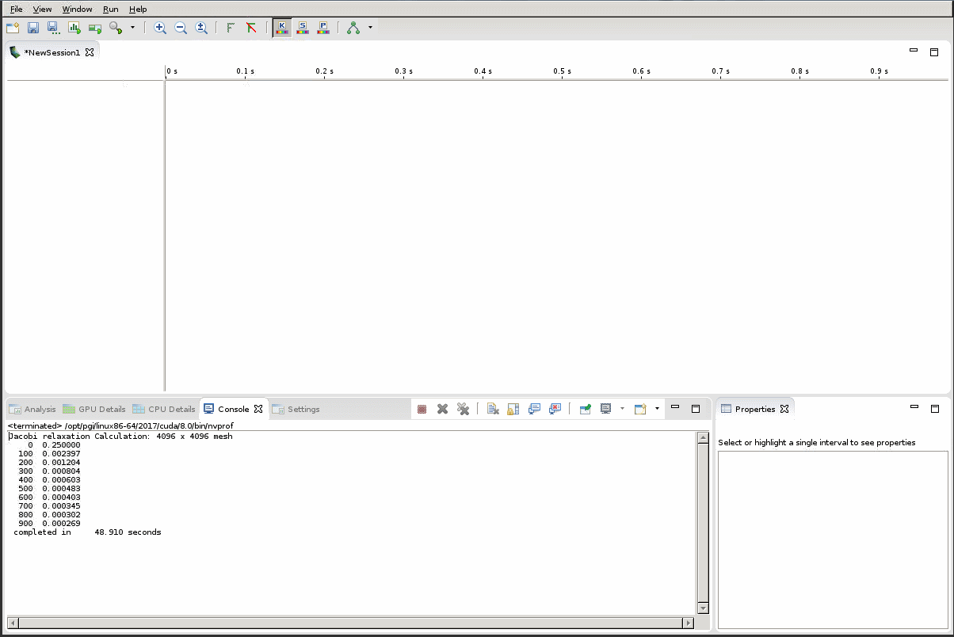Click the Clear Console icon
This screenshot has width=954, height=637.
(493, 409)
